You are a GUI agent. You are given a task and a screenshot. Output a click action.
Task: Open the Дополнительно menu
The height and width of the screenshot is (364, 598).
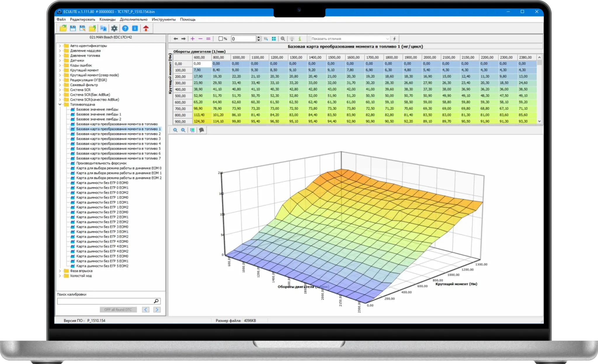pos(133,19)
